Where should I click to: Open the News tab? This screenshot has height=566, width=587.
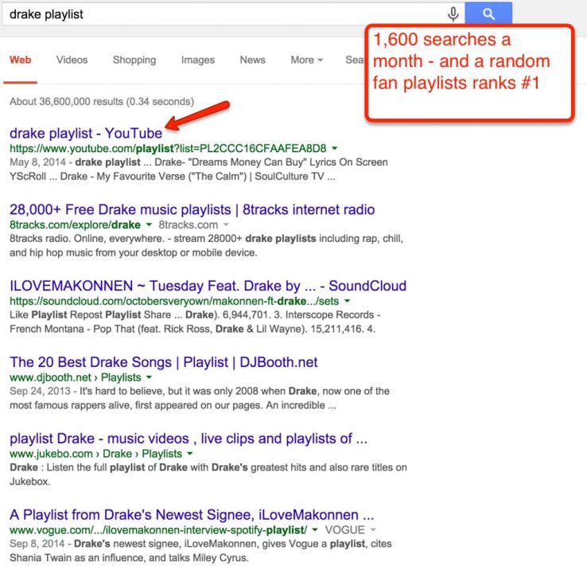coord(253,60)
